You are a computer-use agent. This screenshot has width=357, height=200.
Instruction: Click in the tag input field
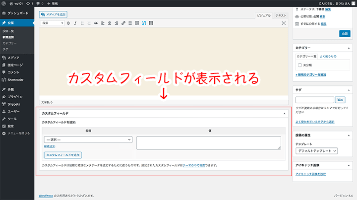click(x=315, y=100)
